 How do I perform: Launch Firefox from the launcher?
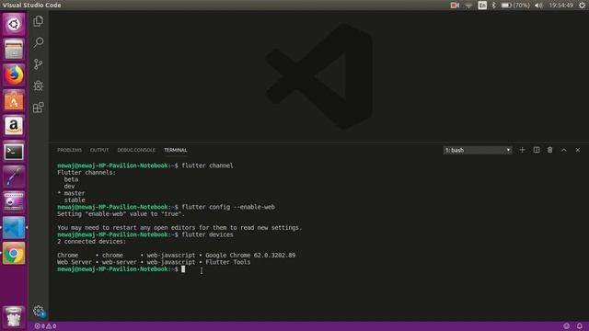[14, 75]
